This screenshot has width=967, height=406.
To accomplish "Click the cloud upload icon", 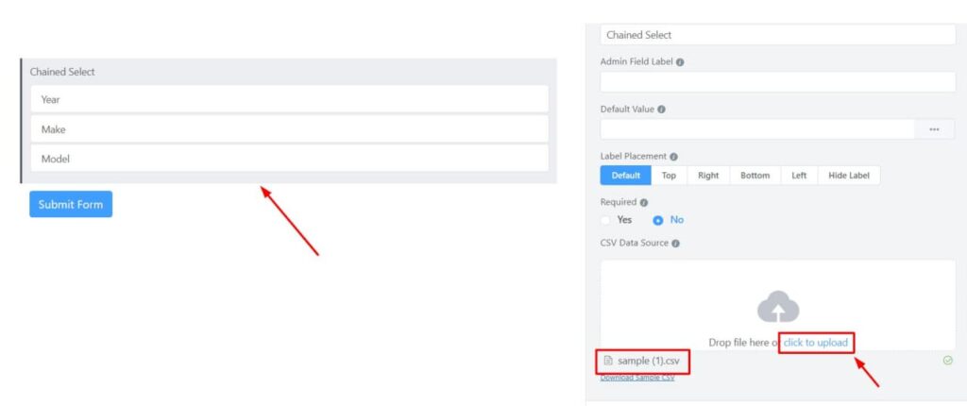I will pyautogui.click(x=778, y=306).
